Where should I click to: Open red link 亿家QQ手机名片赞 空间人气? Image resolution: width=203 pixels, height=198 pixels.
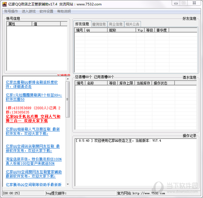click(x=33, y=119)
